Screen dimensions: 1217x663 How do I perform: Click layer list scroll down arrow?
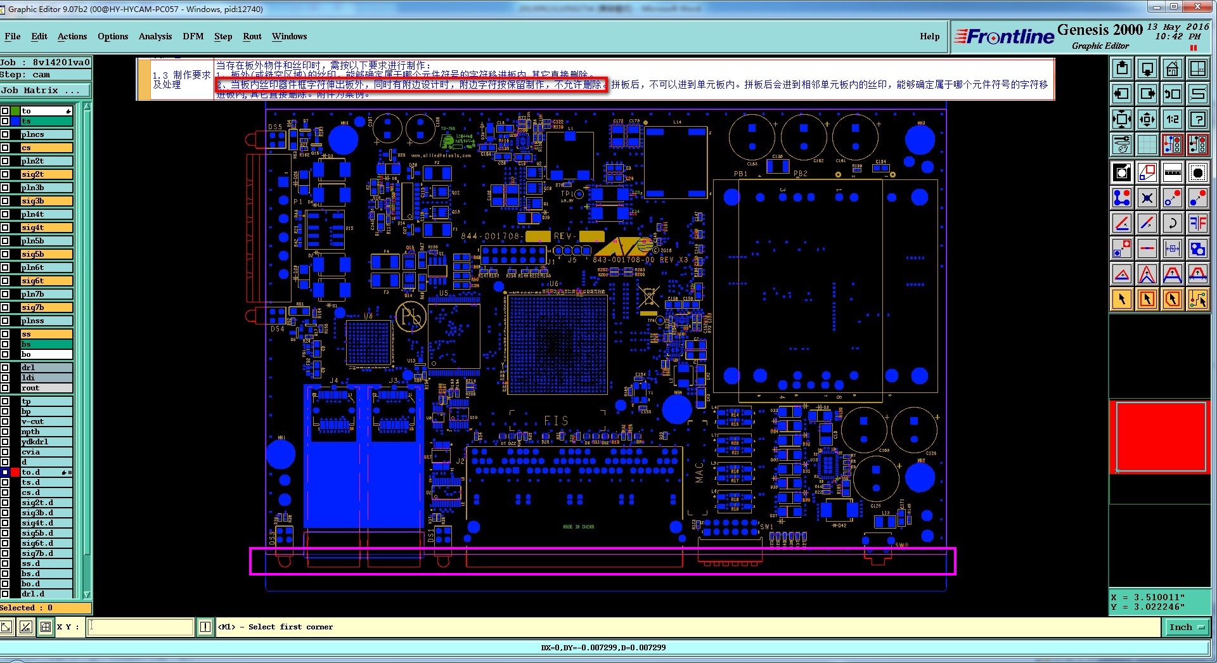87,595
